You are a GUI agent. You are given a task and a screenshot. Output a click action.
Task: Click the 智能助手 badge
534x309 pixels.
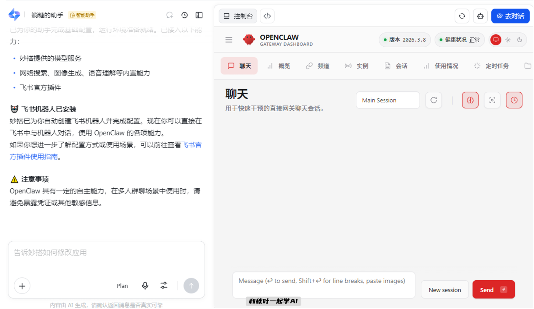coord(82,15)
